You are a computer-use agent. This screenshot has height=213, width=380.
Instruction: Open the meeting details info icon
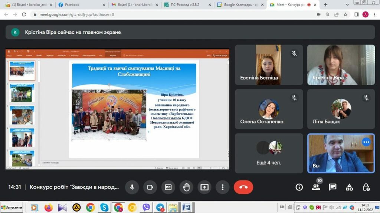pyautogui.click(x=299, y=187)
